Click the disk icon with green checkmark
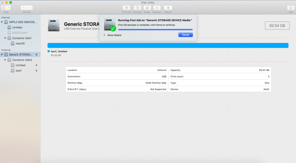The height and width of the screenshot is (163, 296). point(110,25)
